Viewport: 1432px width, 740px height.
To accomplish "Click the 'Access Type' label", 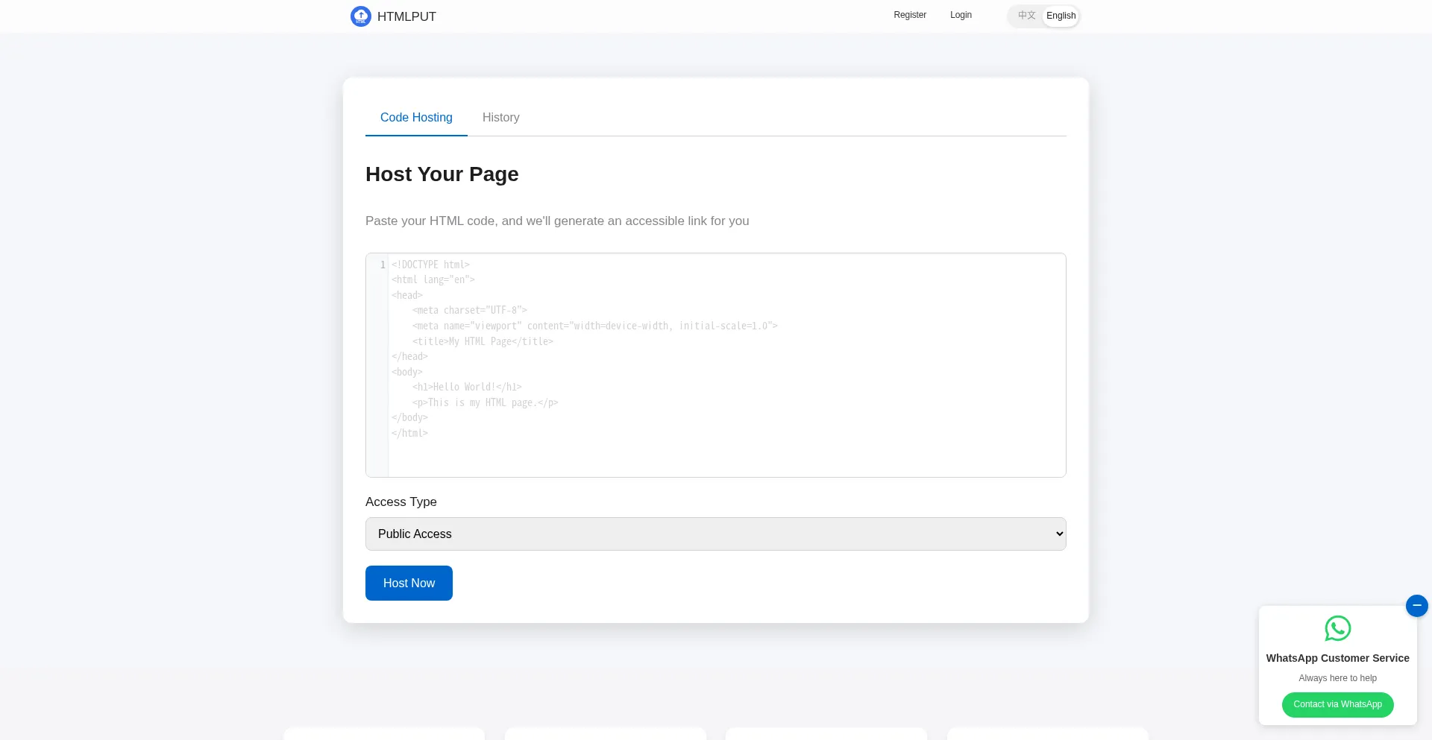I will (401, 502).
